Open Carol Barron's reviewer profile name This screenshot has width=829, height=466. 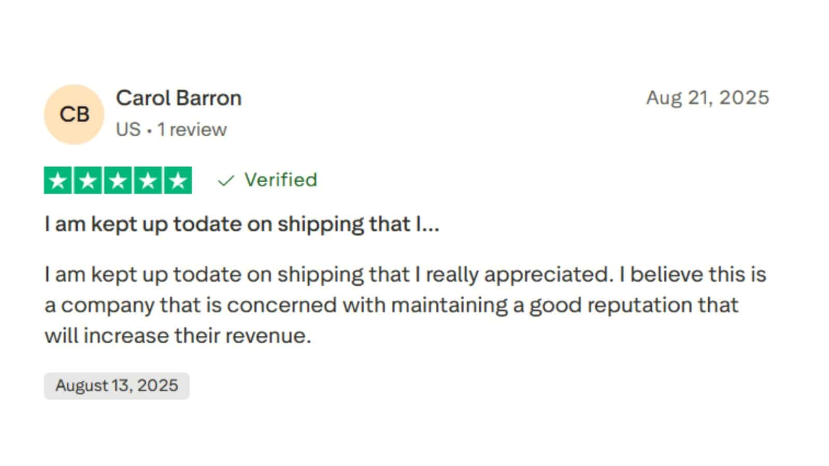(x=179, y=98)
